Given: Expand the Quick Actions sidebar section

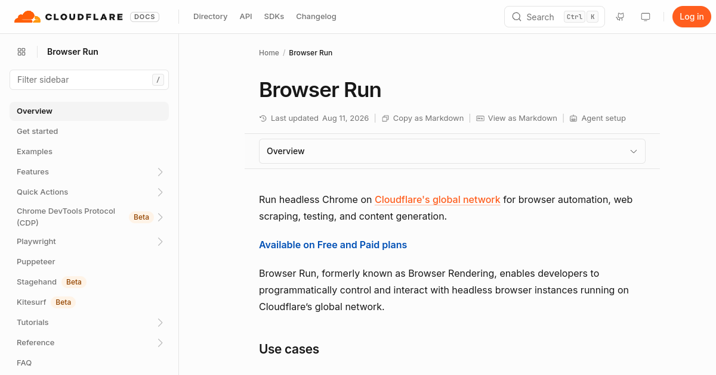Looking at the screenshot, I should [x=160, y=192].
